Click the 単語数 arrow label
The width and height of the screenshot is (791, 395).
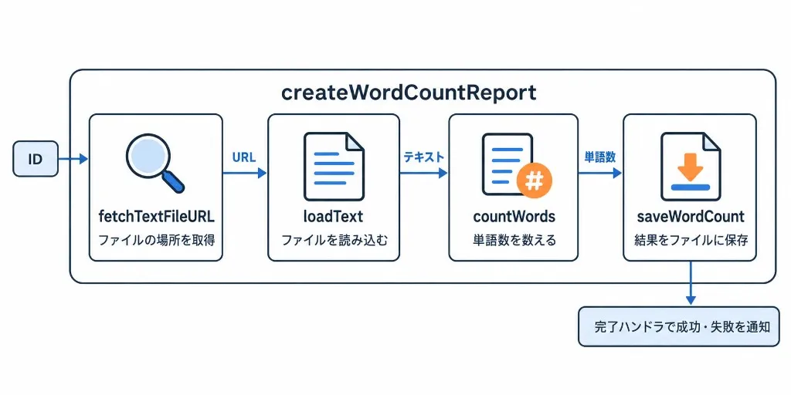pos(599,157)
